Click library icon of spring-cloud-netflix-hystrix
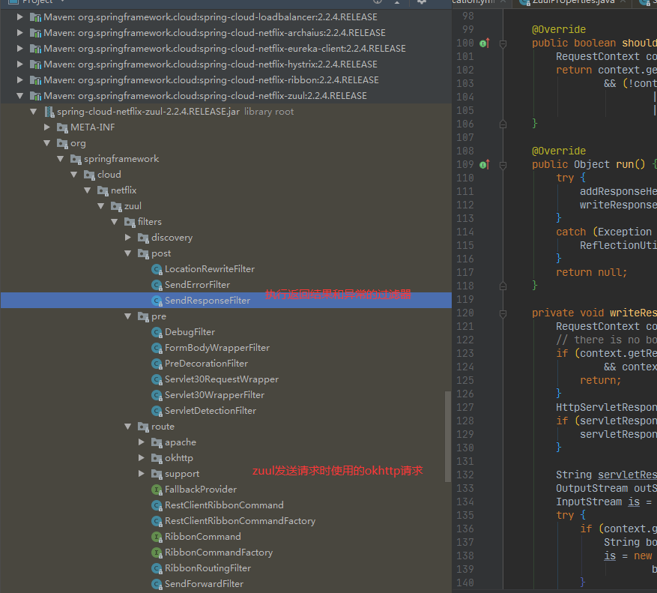 pyautogui.click(x=35, y=64)
